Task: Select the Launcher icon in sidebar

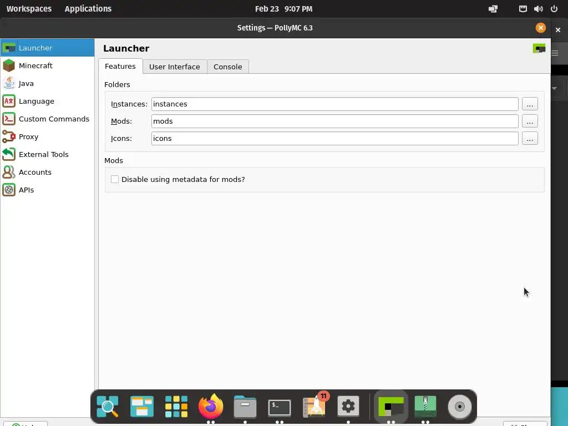Action: [9, 48]
